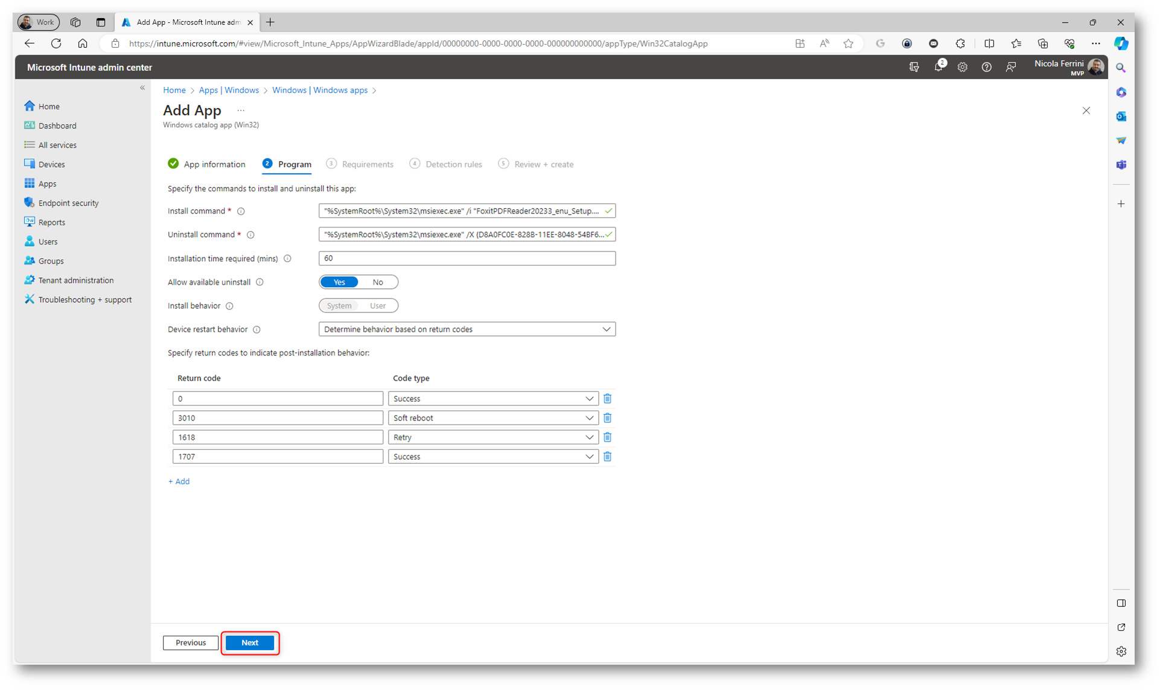Viewport: 1160px width, 690px height.
Task: Delete the 1618 return code row
Action: coord(607,437)
